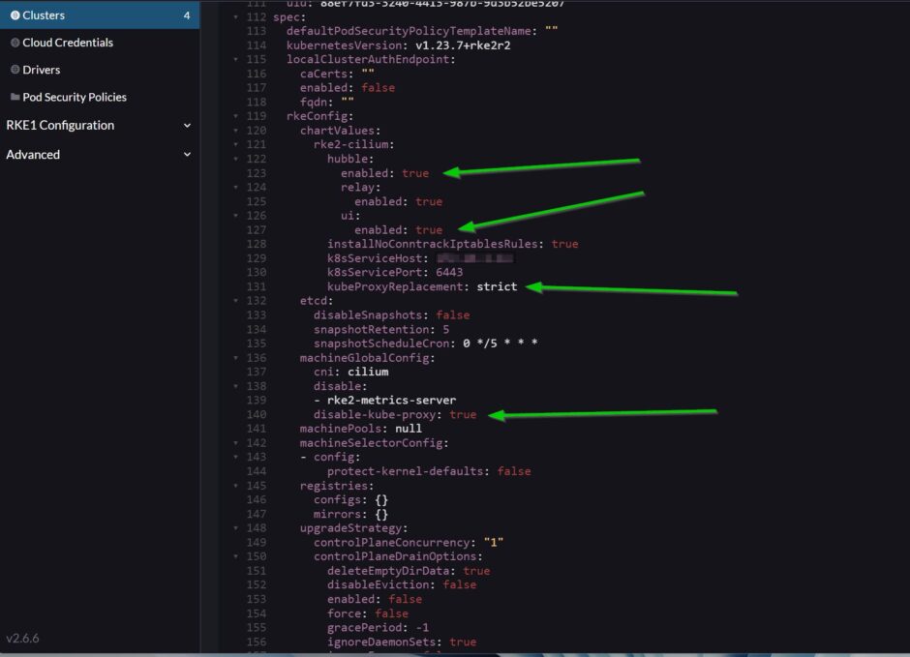Go to Cloud Credentials in the sidebar
This screenshot has width=910, height=657.
click(68, 43)
